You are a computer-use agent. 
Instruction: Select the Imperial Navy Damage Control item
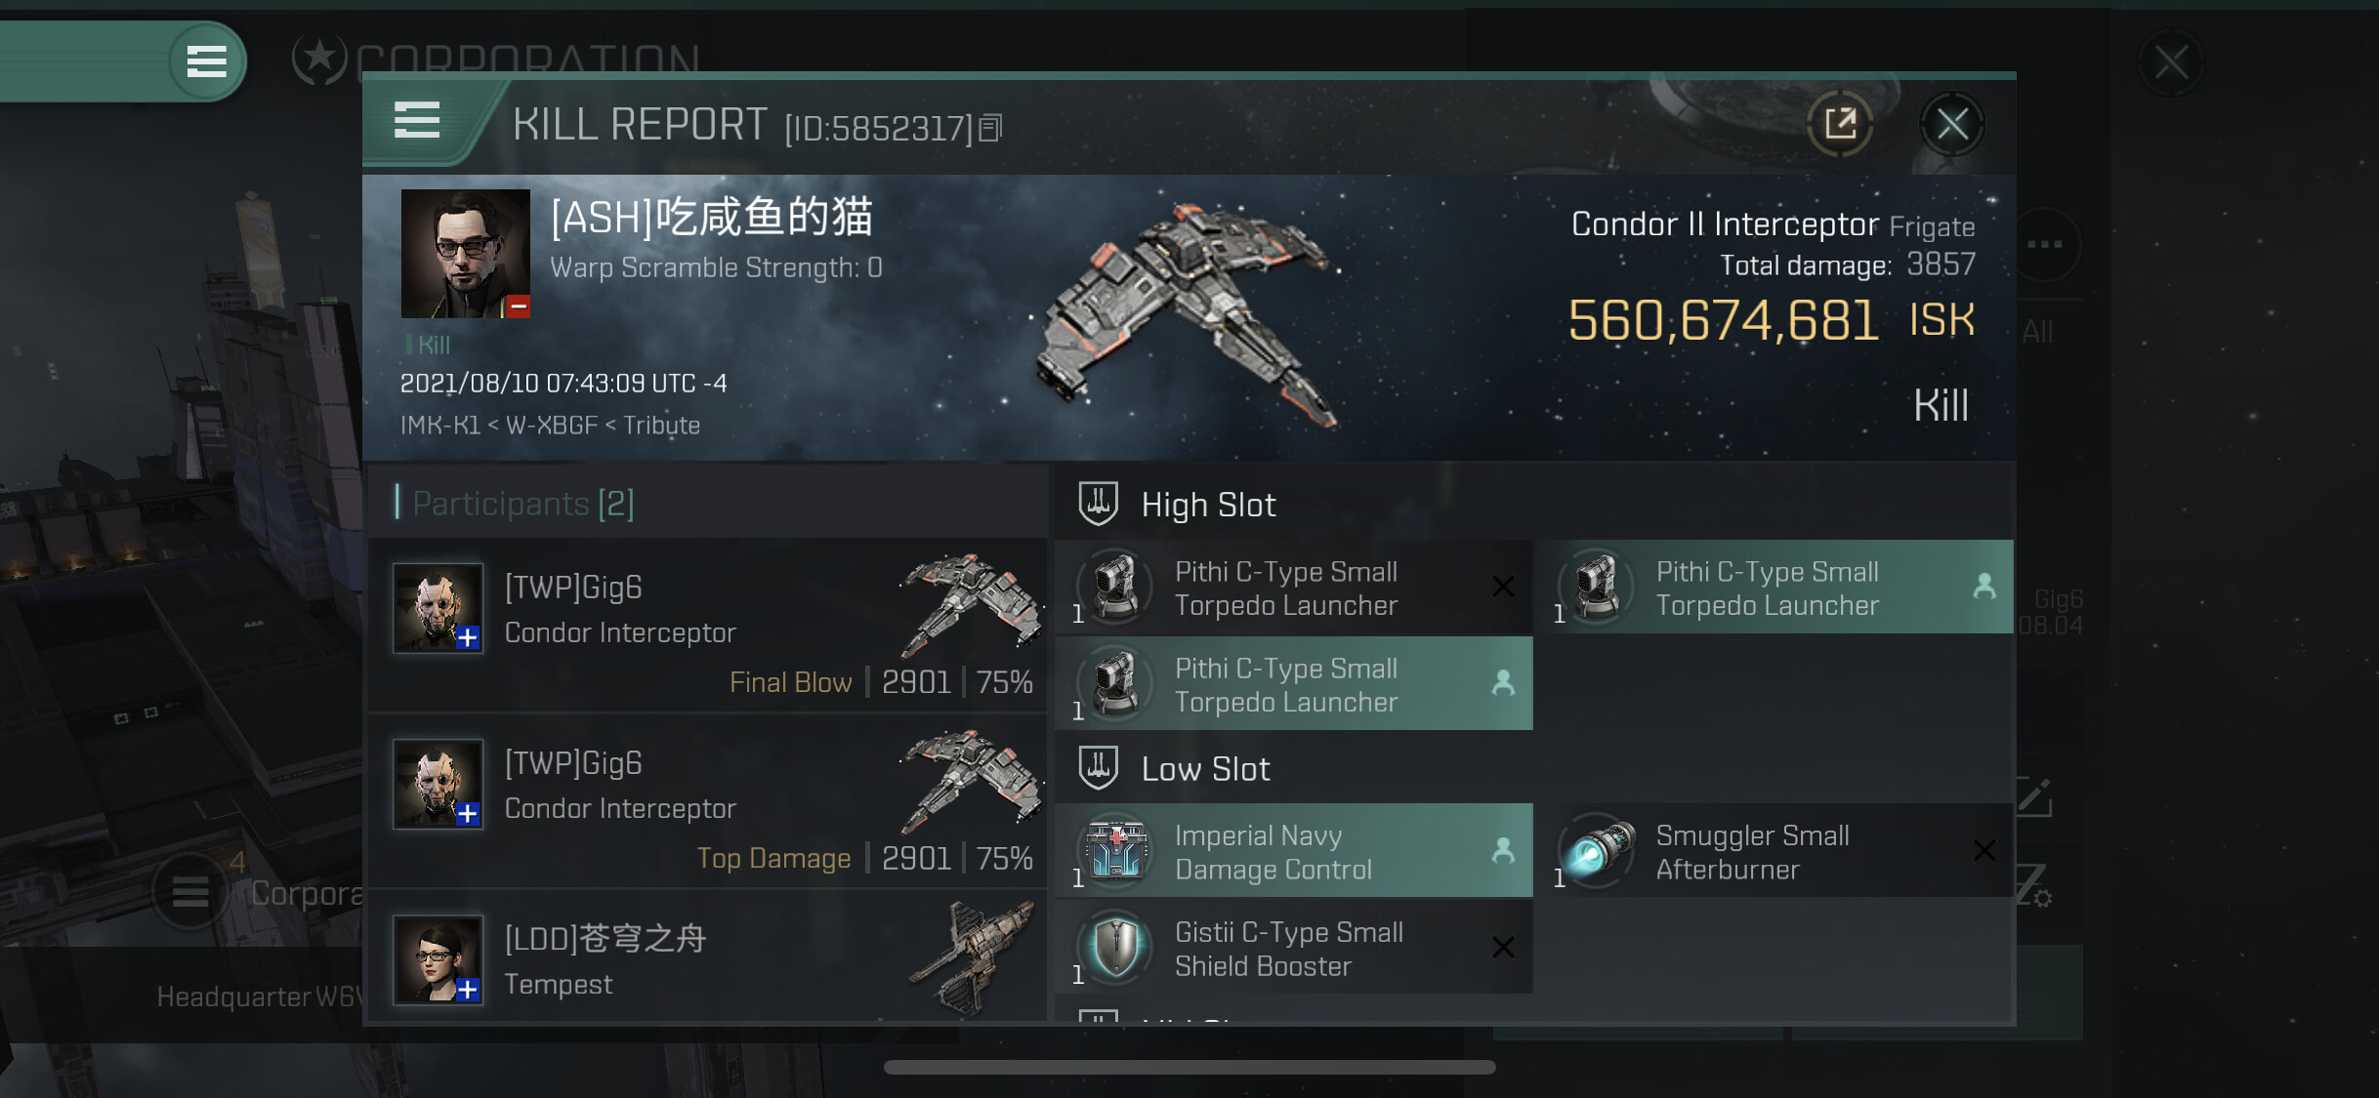click(1294, 851)
